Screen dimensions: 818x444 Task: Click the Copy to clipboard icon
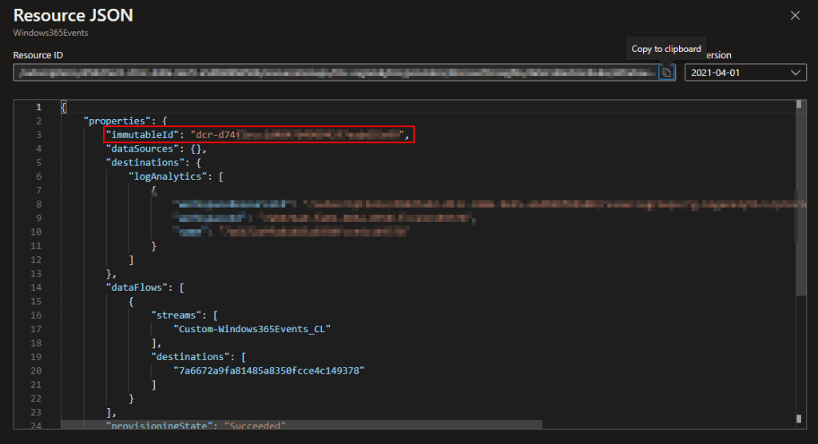[666, 73]
